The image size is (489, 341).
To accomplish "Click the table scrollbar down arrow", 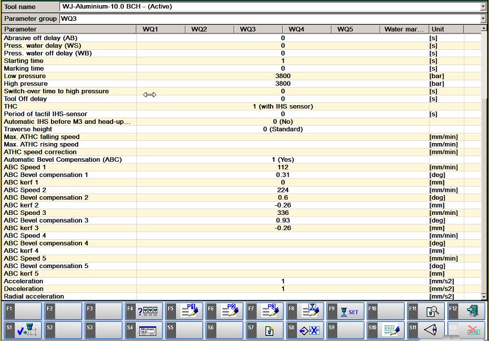I will click(484, 296).
